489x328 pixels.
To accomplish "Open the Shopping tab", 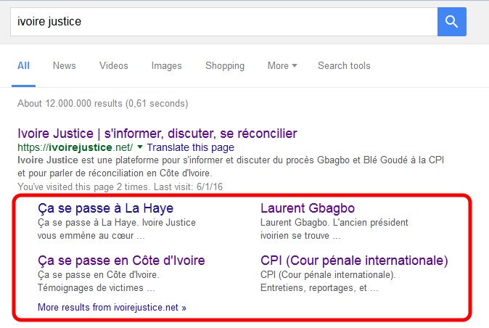I will tap(225, 66).
